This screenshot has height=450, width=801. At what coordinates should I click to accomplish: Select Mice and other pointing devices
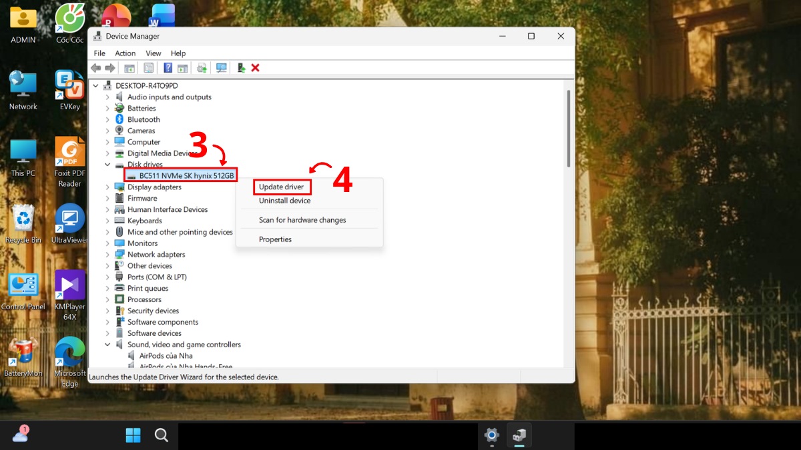click(180, 232)
